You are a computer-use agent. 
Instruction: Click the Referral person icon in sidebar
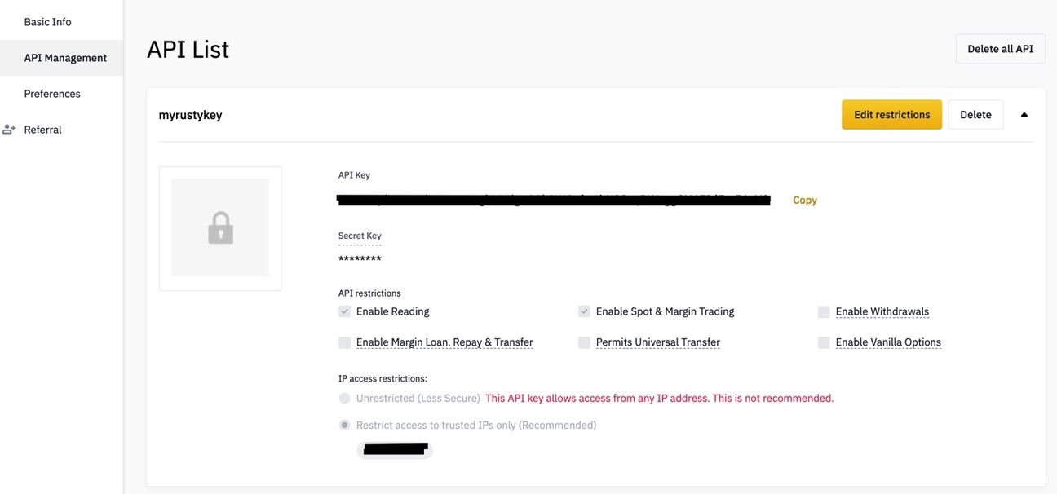click(9, 130)
